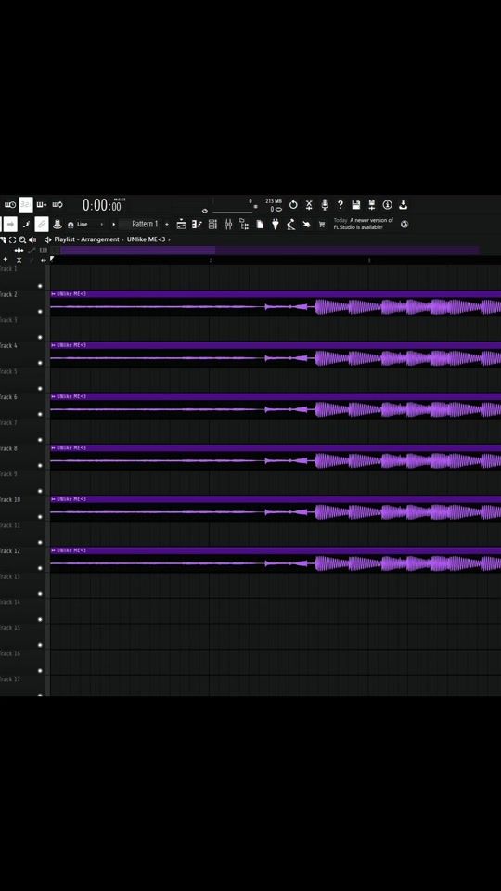This screenshot has width=501, height=891.
Task: Open the Mixer icon
Action: [x=228, y=224]
